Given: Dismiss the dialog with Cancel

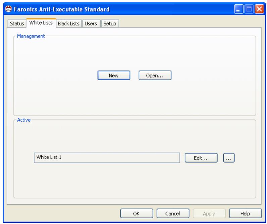Looking at the screenshot, I should (x=173, y=214).
